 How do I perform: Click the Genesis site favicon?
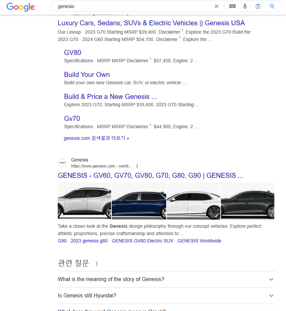[x=62, y=162]
